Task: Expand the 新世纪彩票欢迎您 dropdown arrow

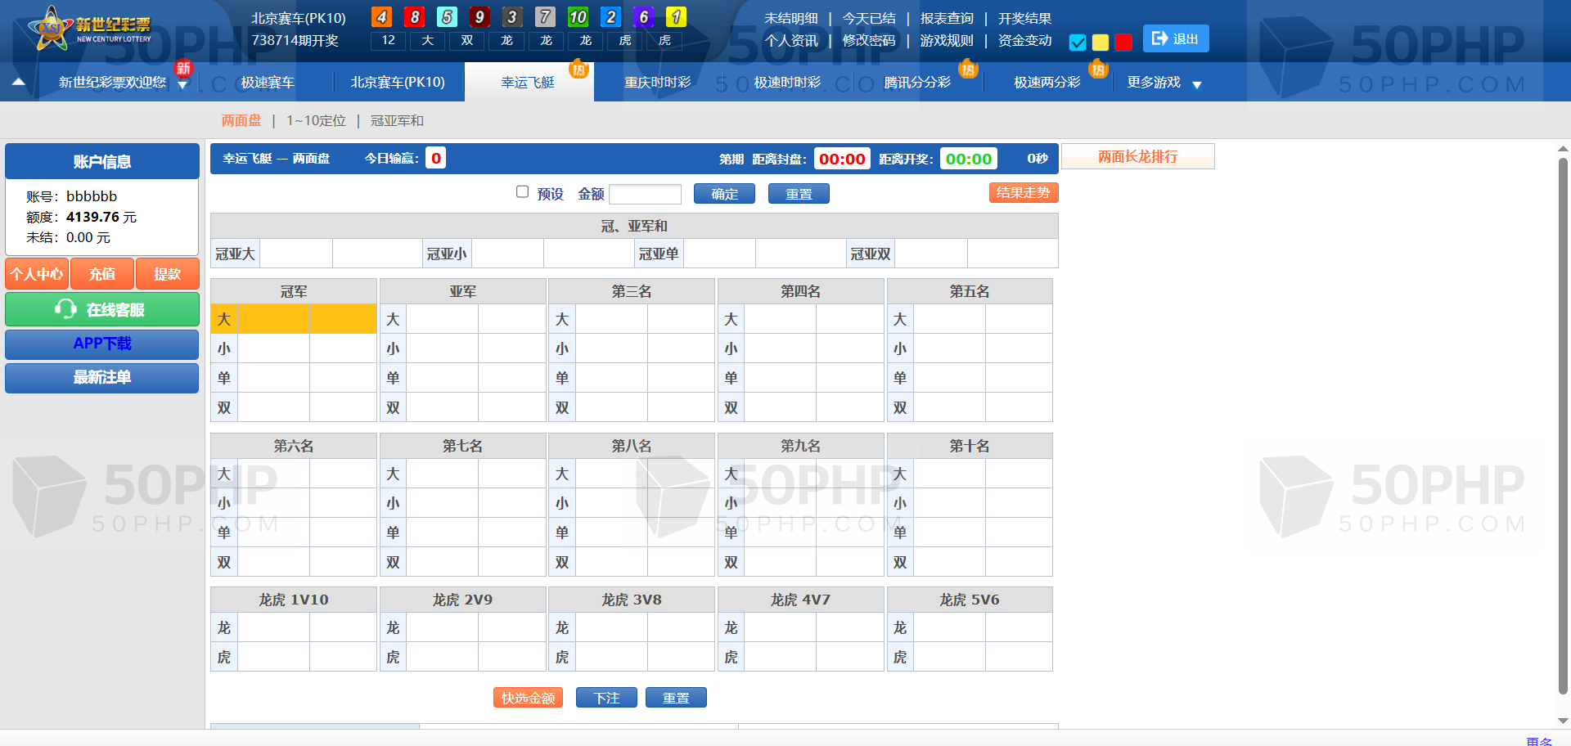Action: [x=182, y=85]
